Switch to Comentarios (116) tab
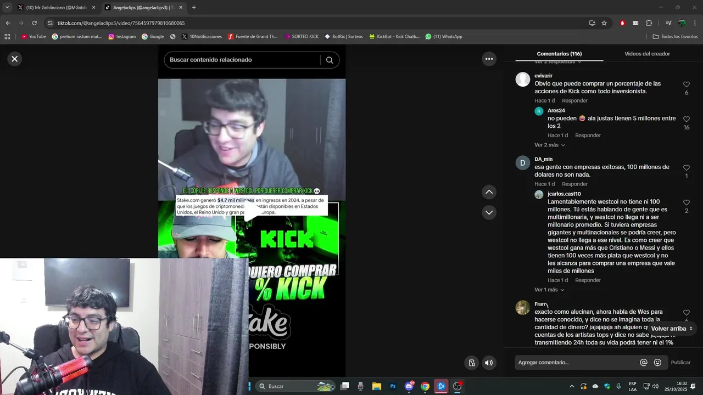 pos(559,54)
